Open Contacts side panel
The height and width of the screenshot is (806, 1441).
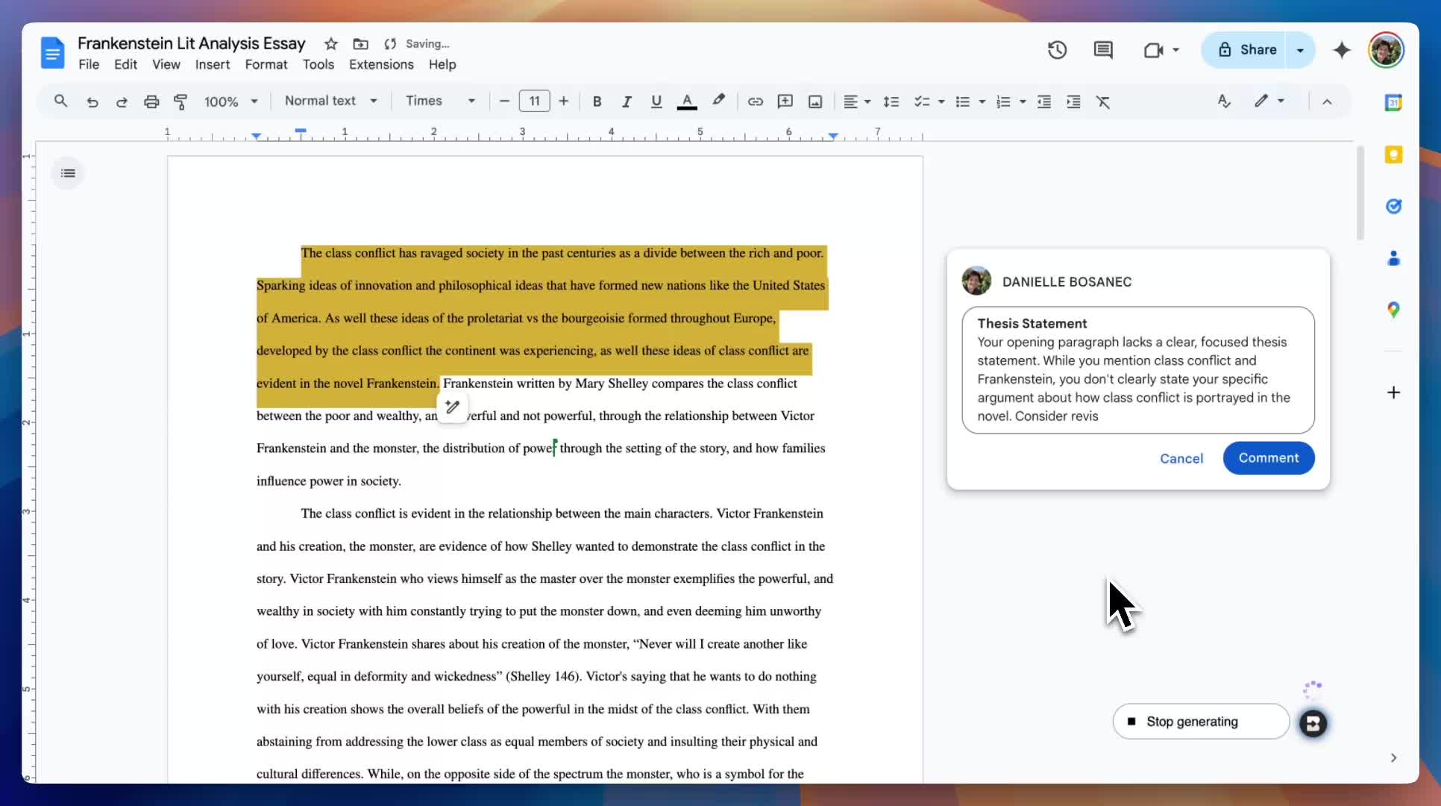1393,258
